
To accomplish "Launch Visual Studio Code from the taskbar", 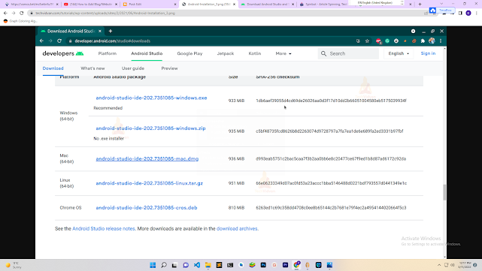I will tap(197, 265).
